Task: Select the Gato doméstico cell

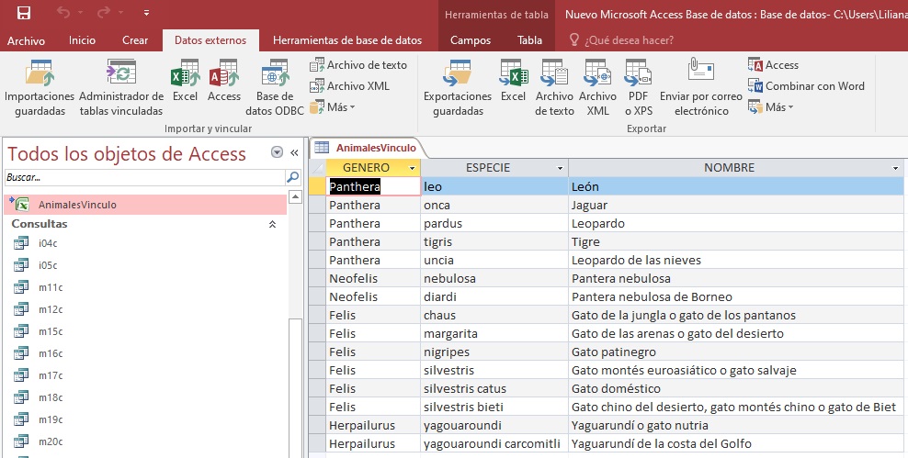Action: pos(736,388)
